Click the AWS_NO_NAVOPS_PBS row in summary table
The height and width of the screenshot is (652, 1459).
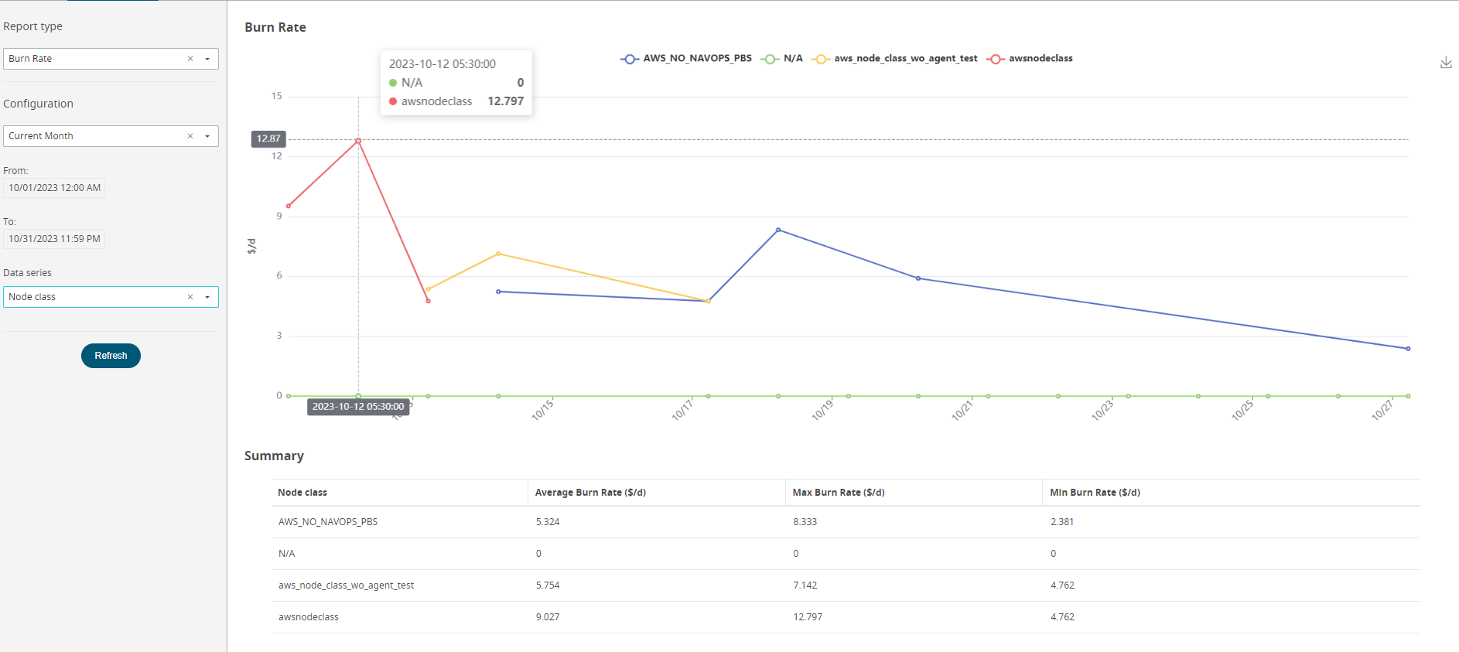pos(328,522)
